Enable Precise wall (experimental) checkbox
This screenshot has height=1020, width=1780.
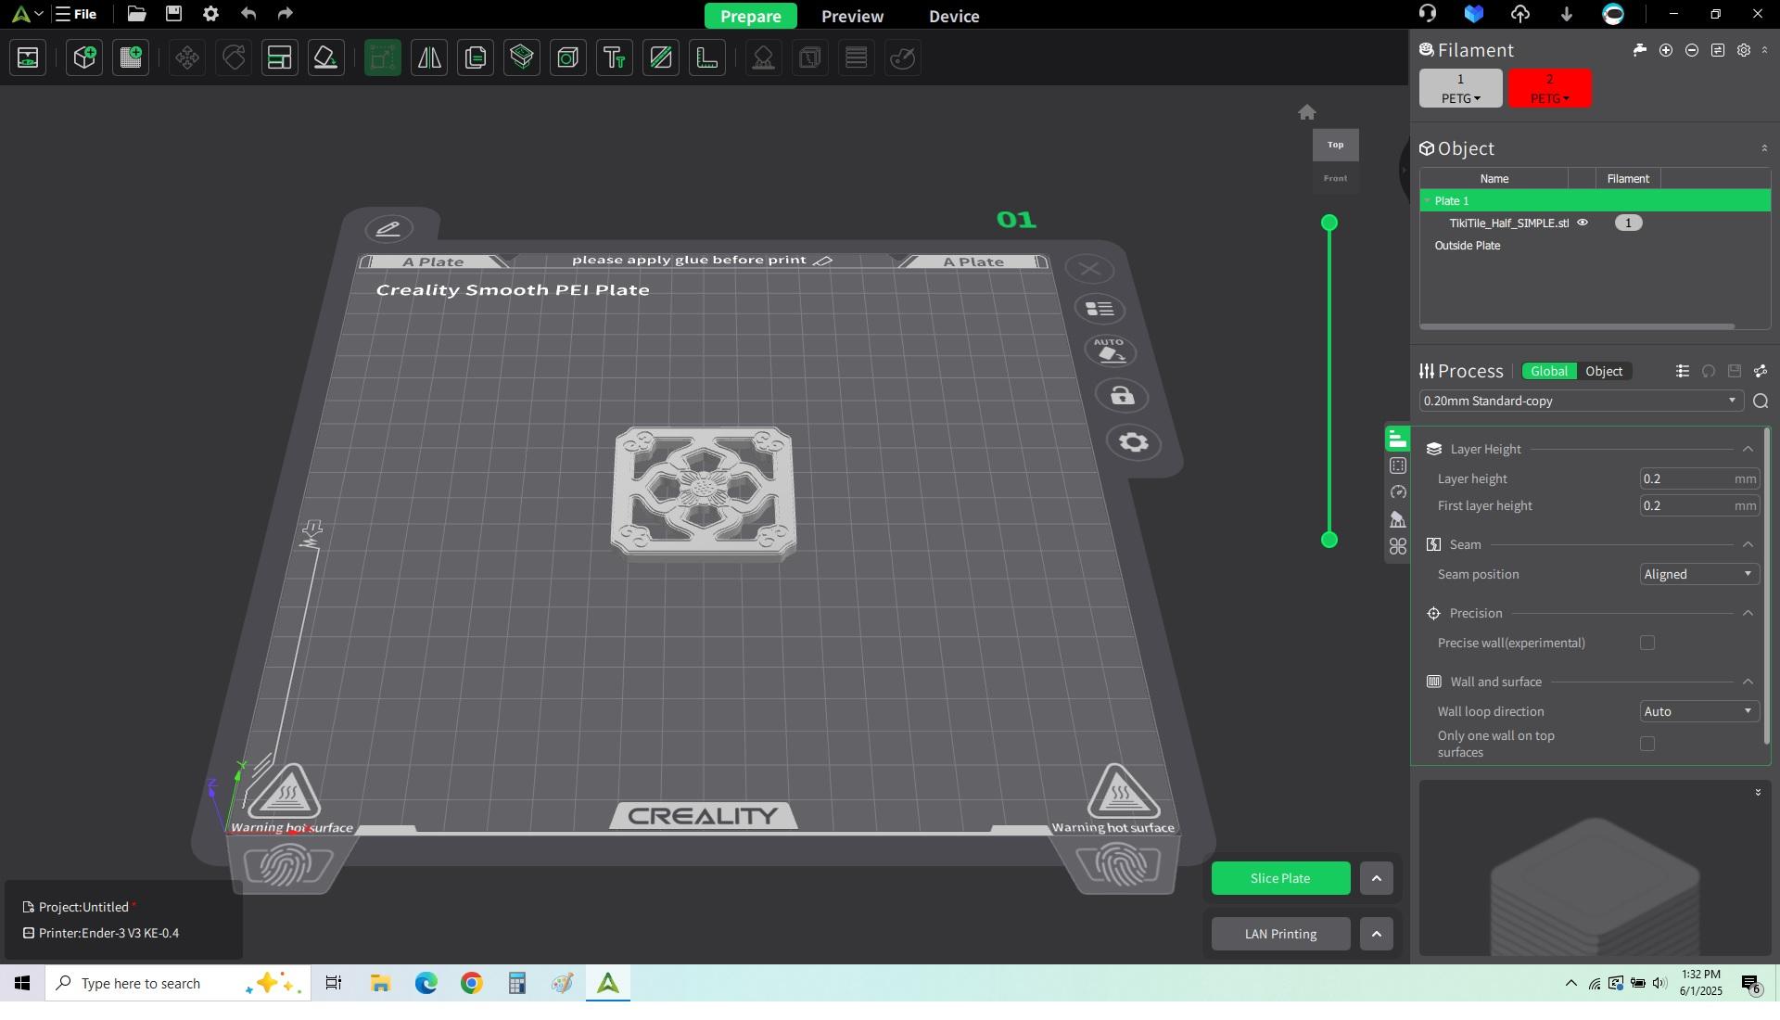pos(1647,643)
